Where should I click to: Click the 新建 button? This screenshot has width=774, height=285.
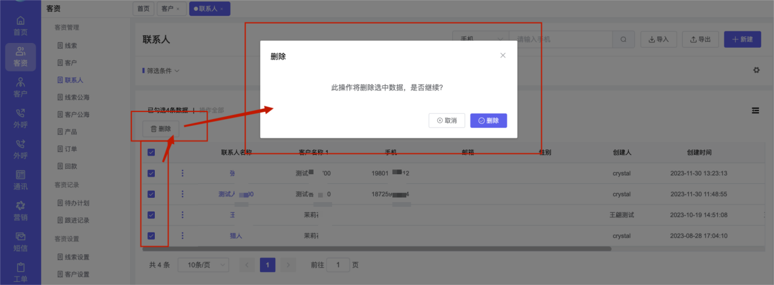point(743,39)
